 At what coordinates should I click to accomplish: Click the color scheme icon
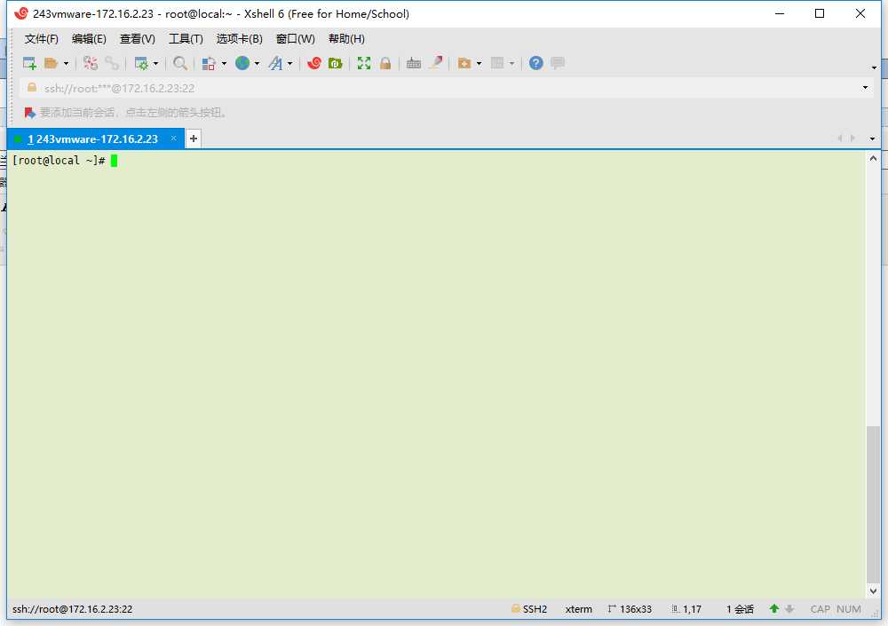point(209,63)
